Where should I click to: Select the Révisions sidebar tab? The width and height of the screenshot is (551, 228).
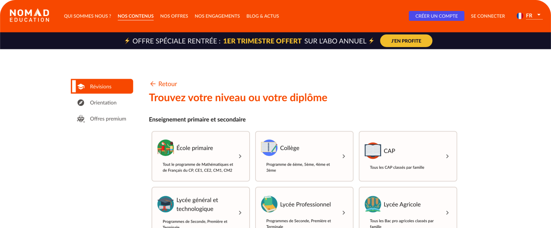click(102, 86)
